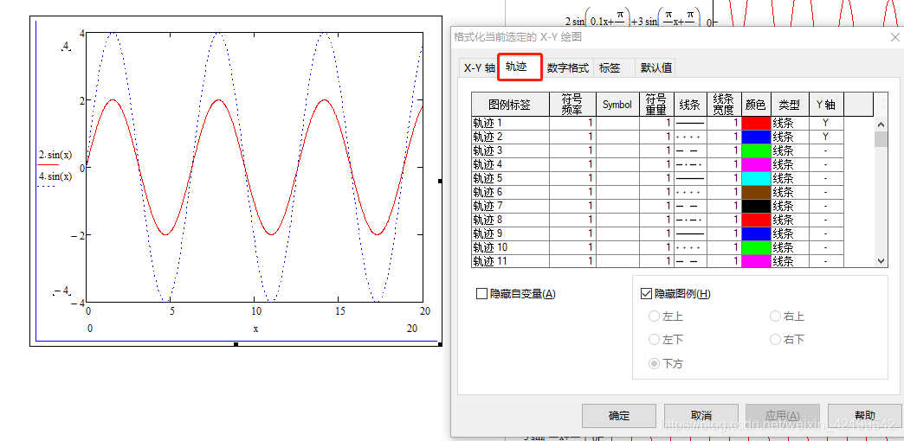Click the 颜色 column header
This screenshot has width=904, height=441.
click(x=757, y=105)
